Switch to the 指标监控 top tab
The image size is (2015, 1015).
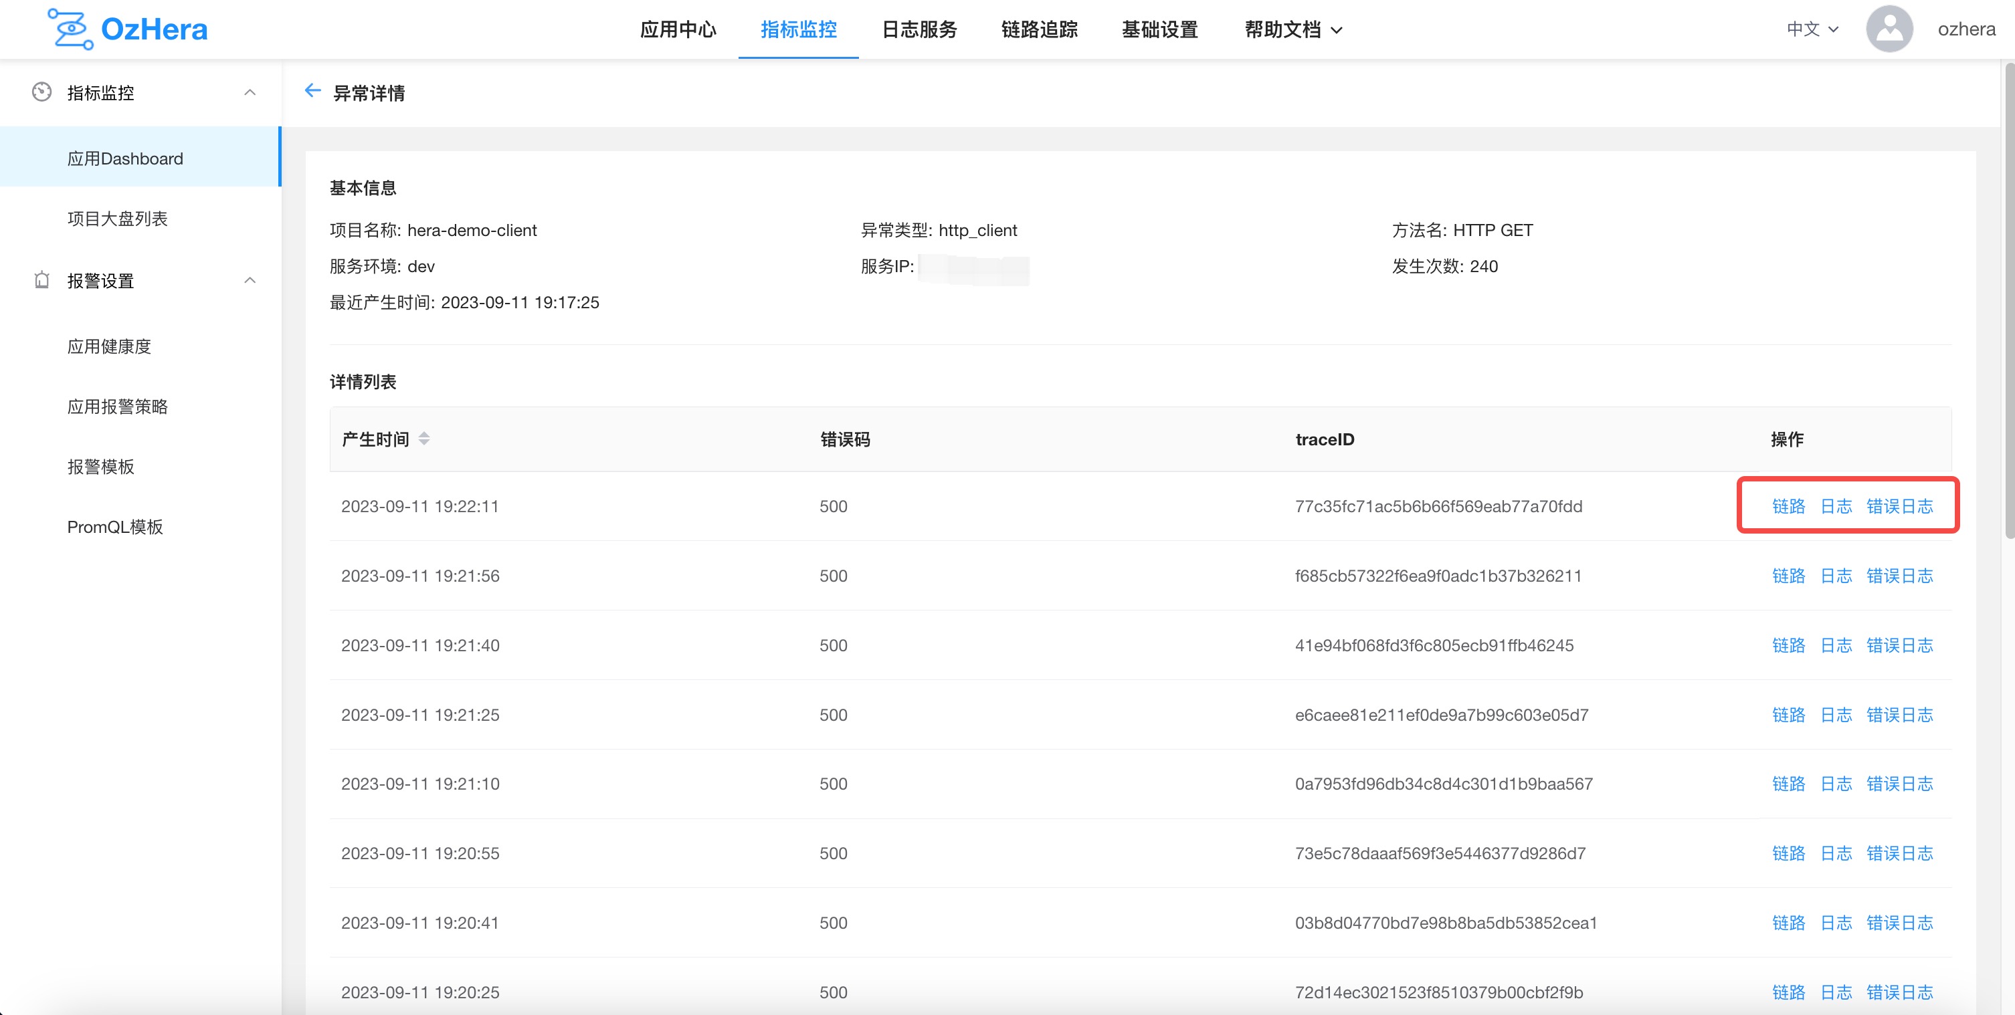point(798,29)
